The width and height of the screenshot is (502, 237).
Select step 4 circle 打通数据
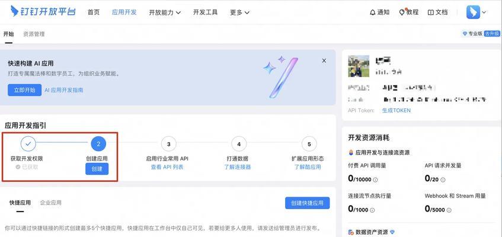tap(239, 144)
